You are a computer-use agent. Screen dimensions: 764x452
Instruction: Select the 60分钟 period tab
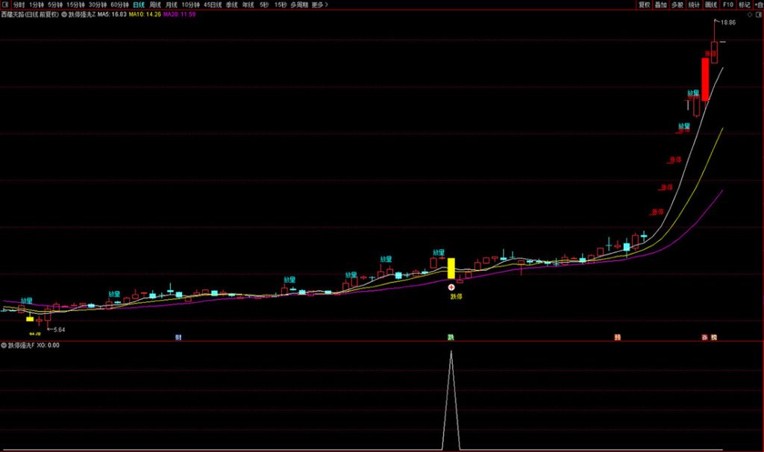coord(119,4)
